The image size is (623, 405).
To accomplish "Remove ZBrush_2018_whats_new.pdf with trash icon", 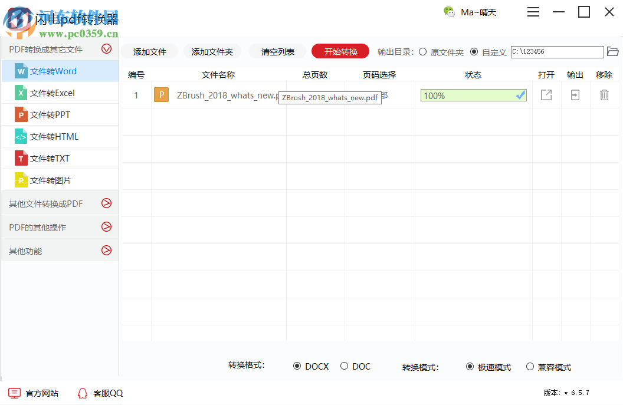I will (604, 95).
